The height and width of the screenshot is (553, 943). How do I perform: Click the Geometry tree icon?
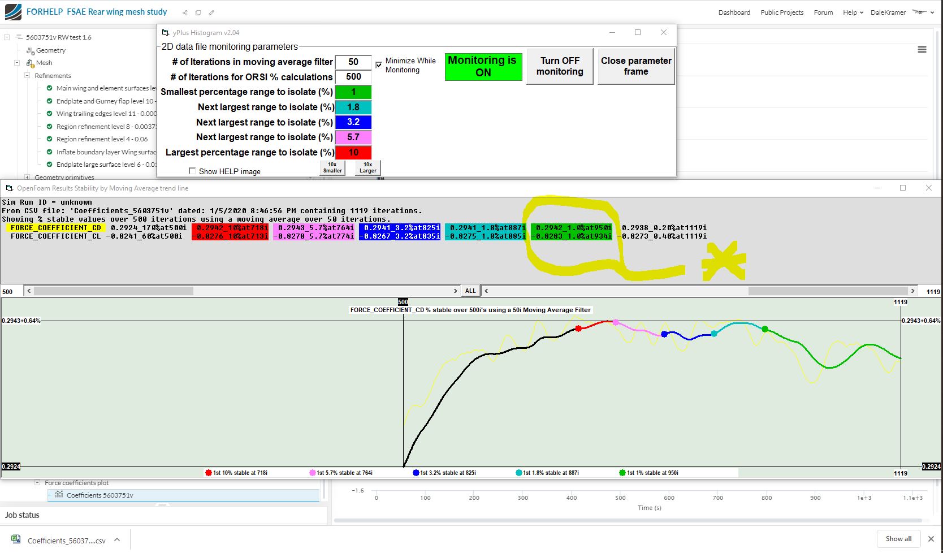(x=30, y=50)
